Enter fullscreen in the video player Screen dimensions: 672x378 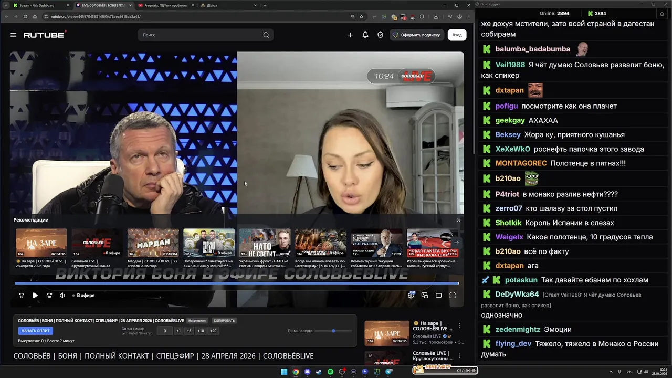click(453, 296)
